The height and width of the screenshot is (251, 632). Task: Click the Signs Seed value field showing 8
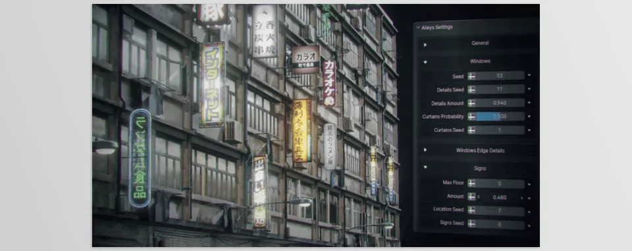[500, 224]
